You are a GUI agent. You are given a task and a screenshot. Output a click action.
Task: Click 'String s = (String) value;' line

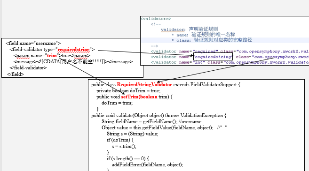(133, 134)
